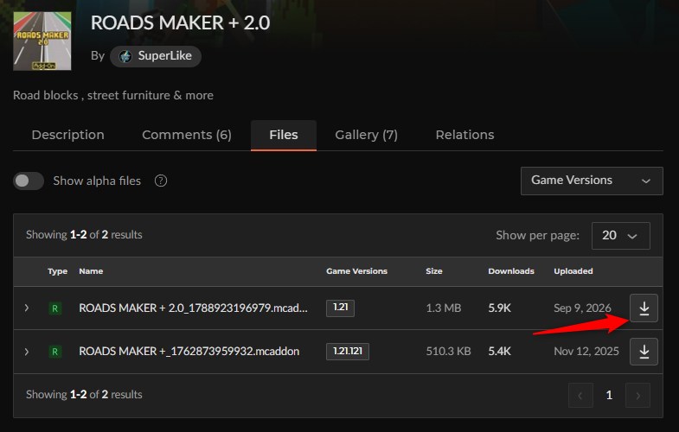The height and width of the screenshot is (432, 679).
Task: Open ROADS MAKER +_1762873959932.mcaddon file link
Action: click(189, 351)
